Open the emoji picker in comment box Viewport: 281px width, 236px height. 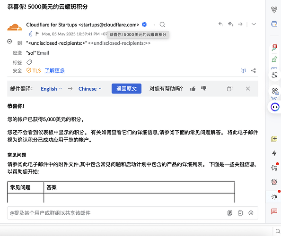point(251,213)
